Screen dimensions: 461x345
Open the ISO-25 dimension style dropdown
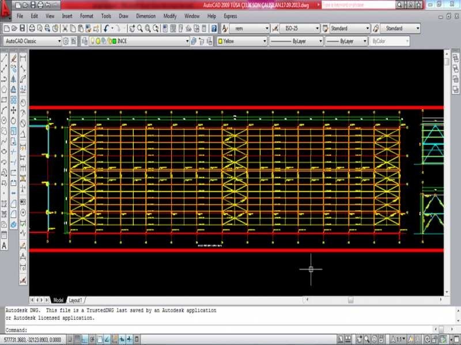point(316,28)
